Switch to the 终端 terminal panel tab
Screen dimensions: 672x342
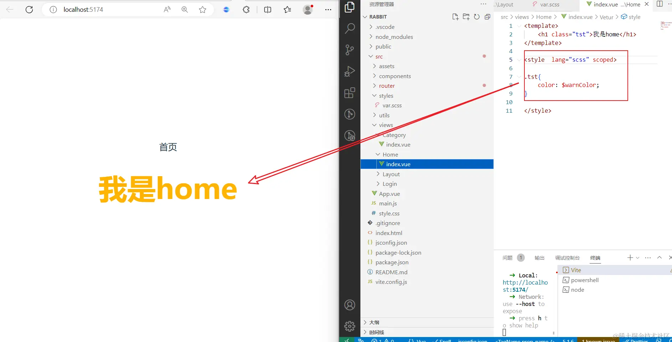[x=595, y=258]
